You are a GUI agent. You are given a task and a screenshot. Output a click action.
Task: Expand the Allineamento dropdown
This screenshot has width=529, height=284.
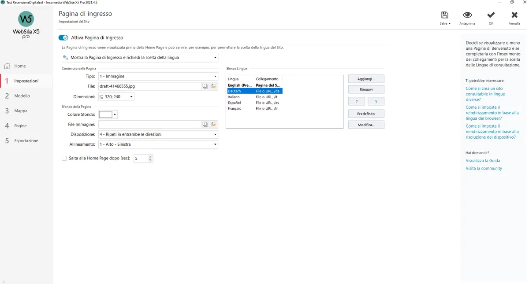158,144
